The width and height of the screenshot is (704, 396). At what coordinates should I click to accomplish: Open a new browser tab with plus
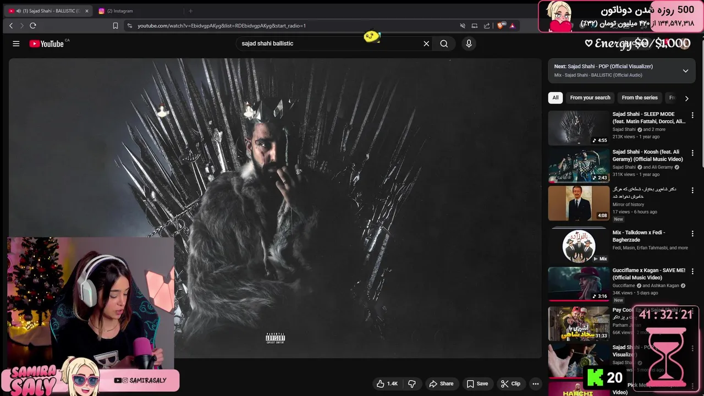(191, 11)
